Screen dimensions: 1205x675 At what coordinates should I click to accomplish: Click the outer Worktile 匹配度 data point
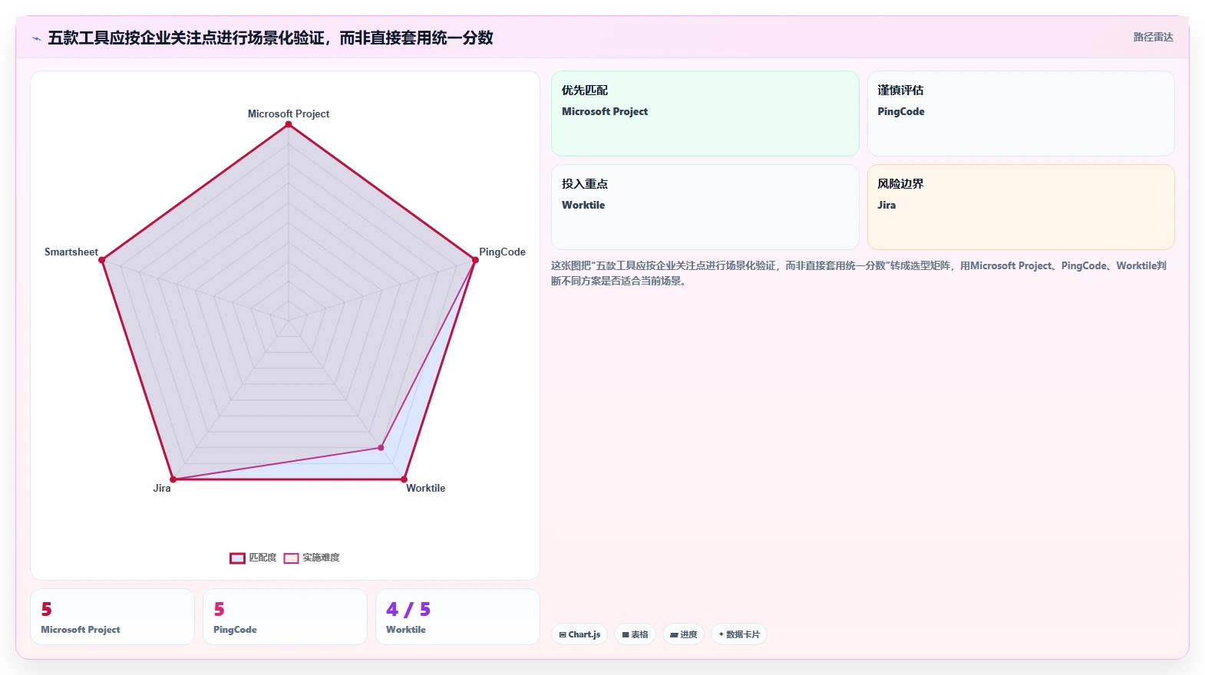pos(404,479)
